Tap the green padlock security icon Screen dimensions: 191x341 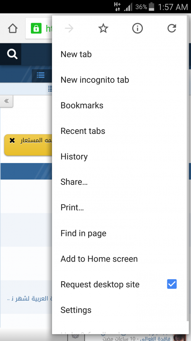pyautogui.click(x=36, y=28)
